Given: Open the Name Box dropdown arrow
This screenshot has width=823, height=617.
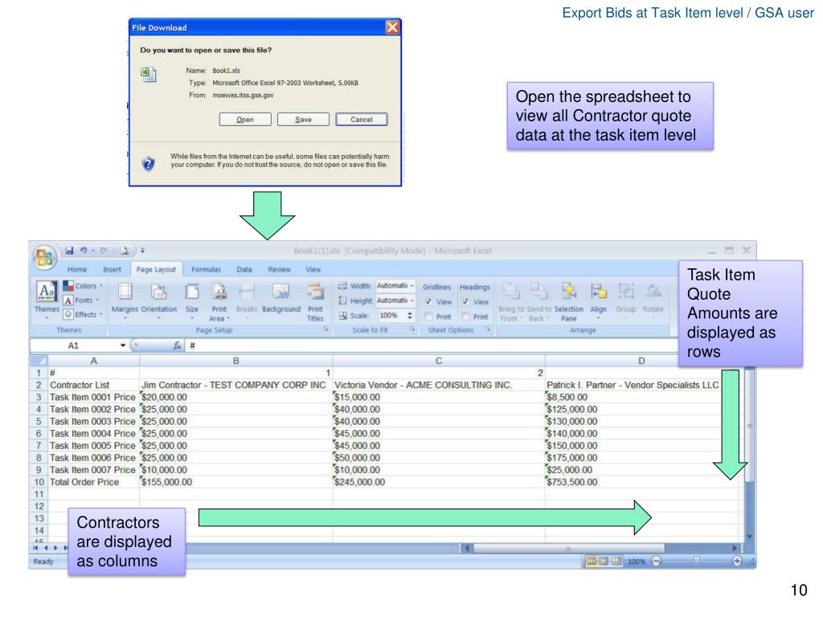Looking at the screenshot, I should pyautogui.click(x=123, y=345).
